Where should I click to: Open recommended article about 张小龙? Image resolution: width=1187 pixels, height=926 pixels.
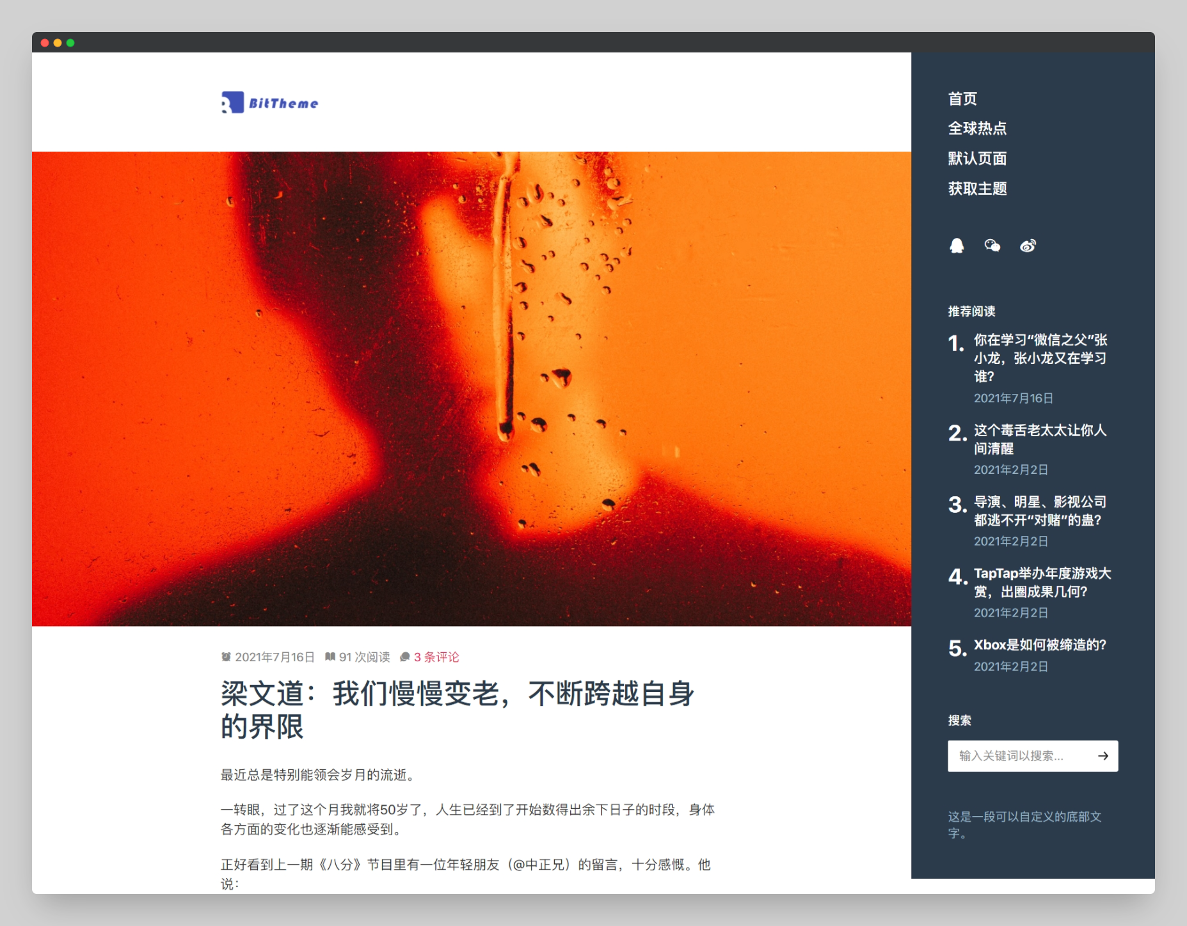[x=1040, y=358]
